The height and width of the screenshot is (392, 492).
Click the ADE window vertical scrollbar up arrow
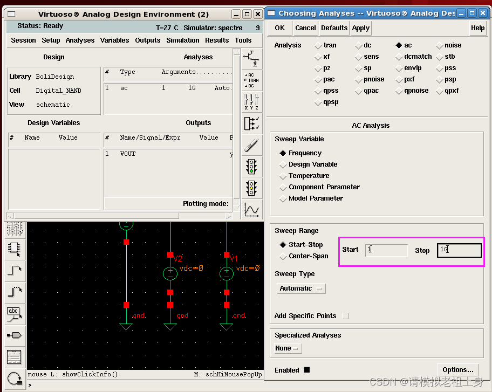237,52
